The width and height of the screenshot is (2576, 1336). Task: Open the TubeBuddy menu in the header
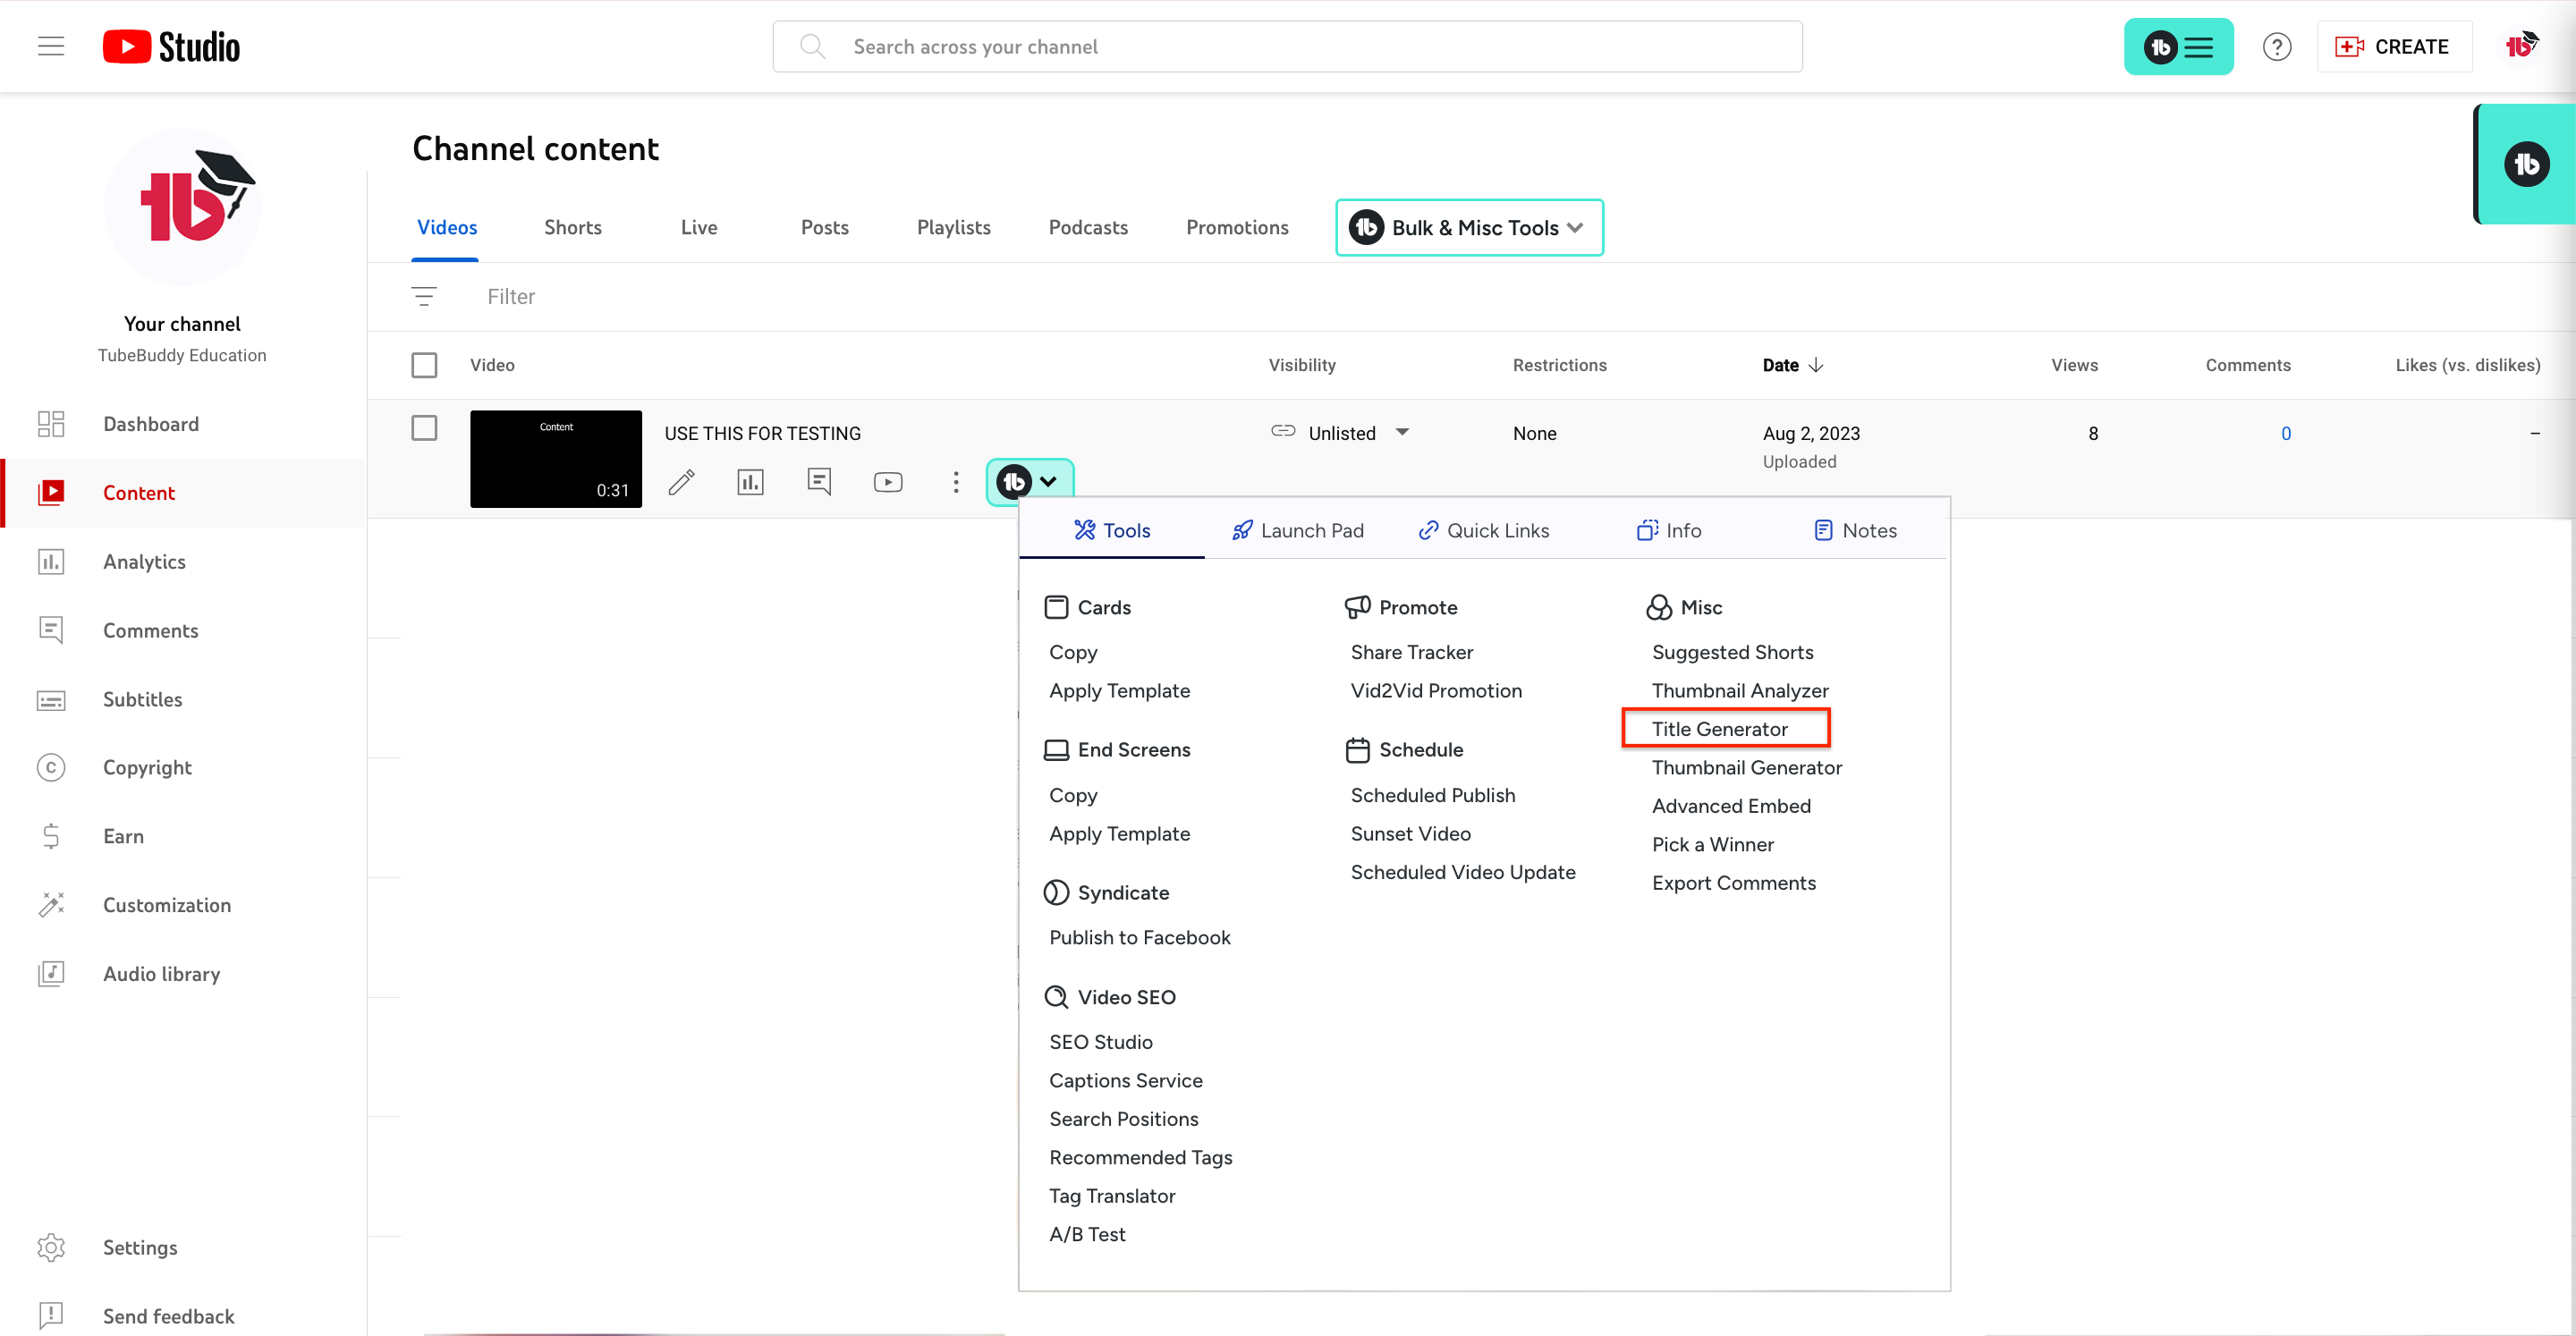tap(2178, 47)
